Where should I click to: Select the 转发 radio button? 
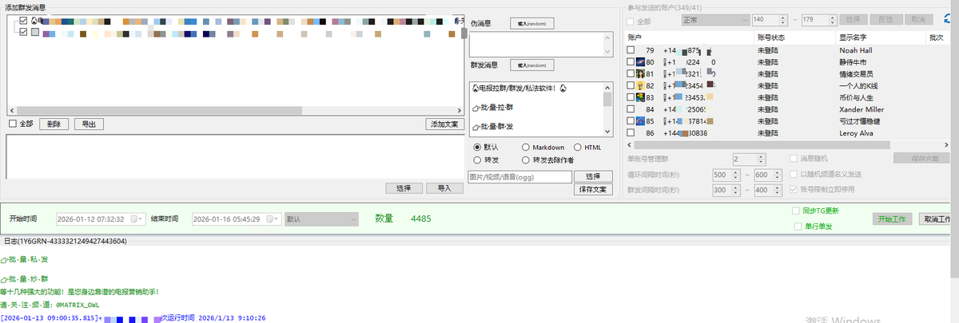(477, 160)
